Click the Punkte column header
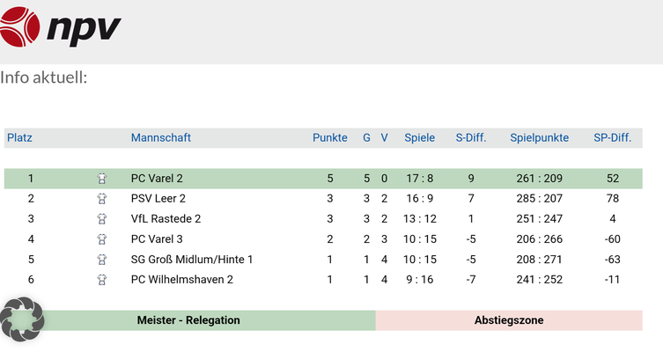 pyautogui.click(x=330, y=138)
